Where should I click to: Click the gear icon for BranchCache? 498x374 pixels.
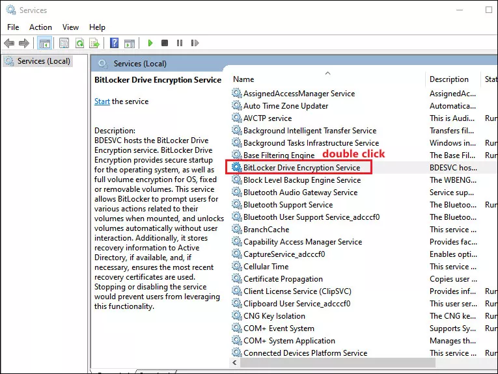click(x=236, y=230)
